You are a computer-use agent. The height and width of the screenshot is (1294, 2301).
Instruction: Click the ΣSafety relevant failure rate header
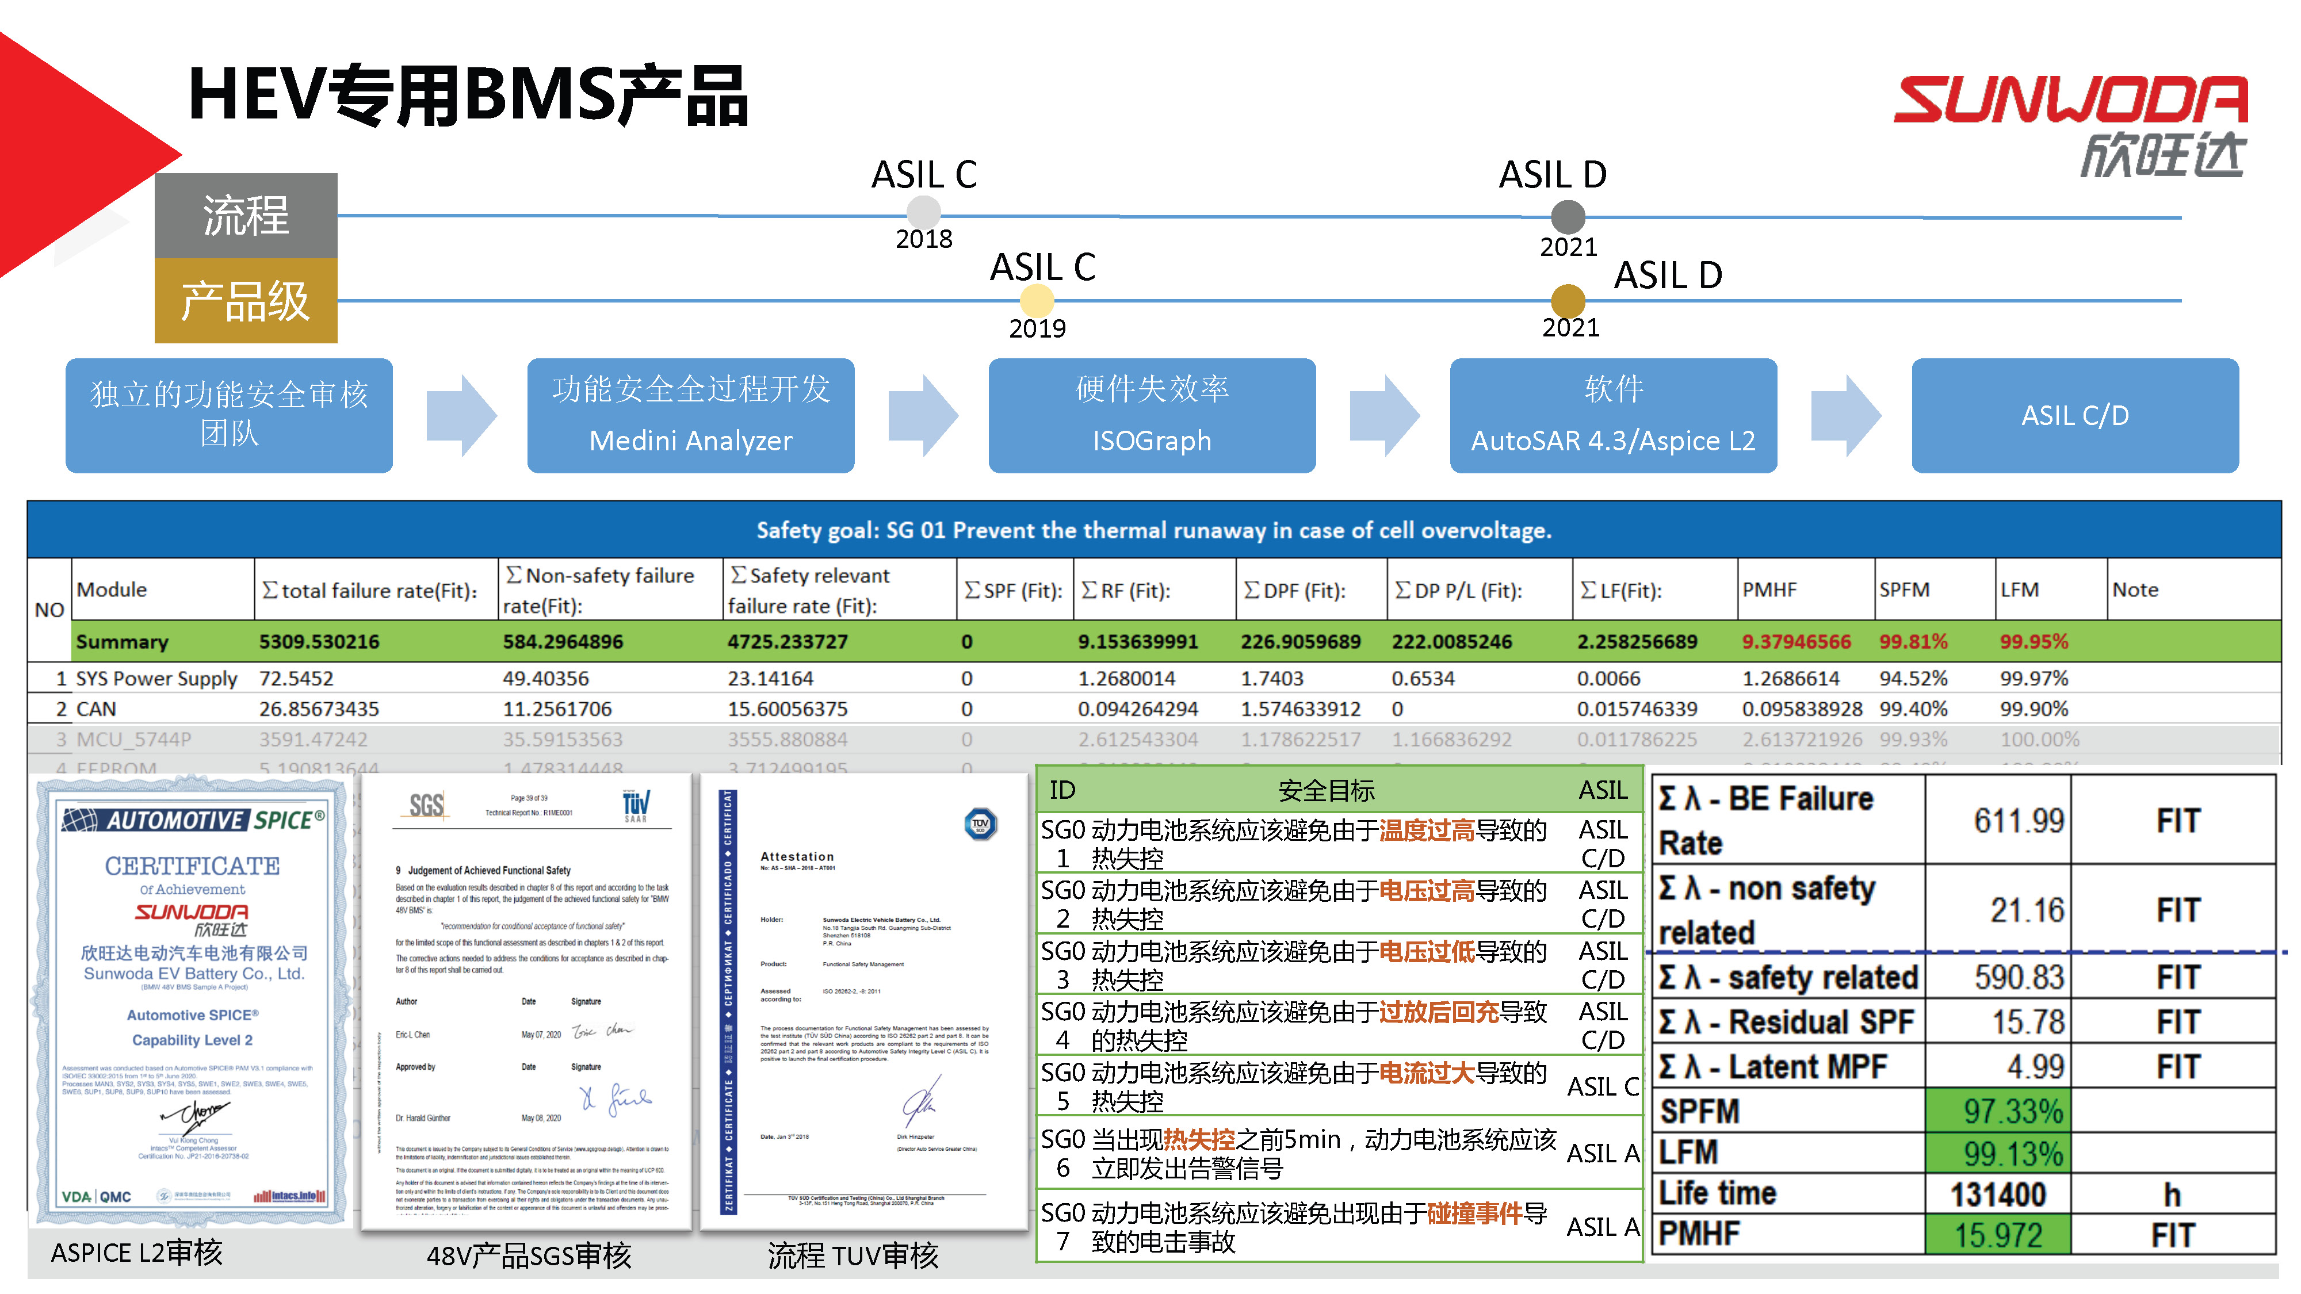(x=839, y=589)
